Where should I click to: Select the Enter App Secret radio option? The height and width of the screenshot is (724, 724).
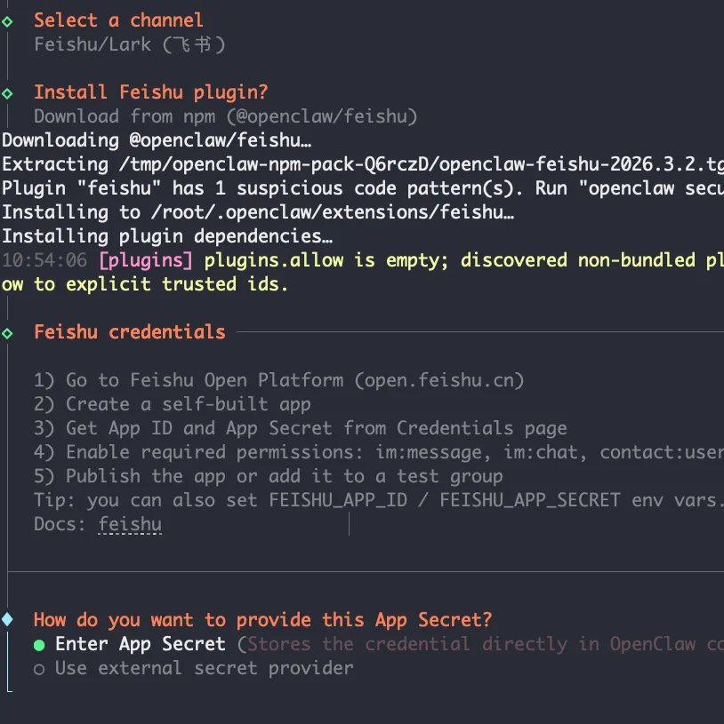(x=39, y=644)
